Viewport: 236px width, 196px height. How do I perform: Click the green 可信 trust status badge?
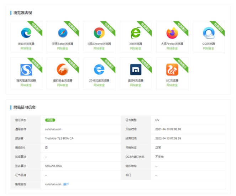point(50,120)
